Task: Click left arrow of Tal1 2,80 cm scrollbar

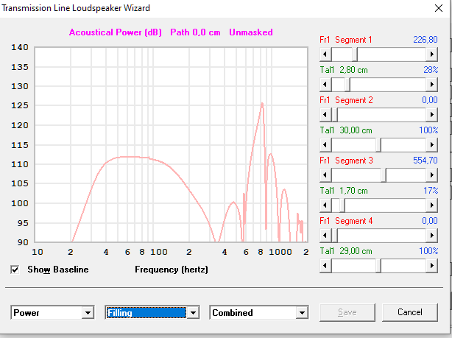Action: click(325, 85)
